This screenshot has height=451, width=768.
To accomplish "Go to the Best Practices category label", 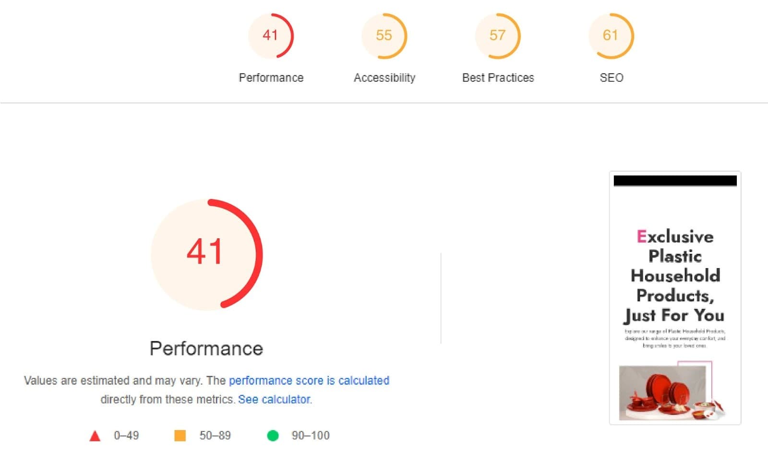I will (x=498, y=78).
